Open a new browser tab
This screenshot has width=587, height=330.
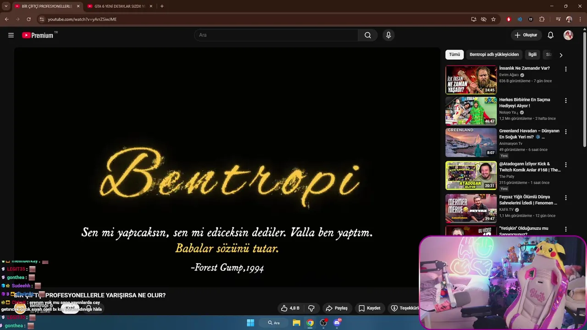[162, 6]
